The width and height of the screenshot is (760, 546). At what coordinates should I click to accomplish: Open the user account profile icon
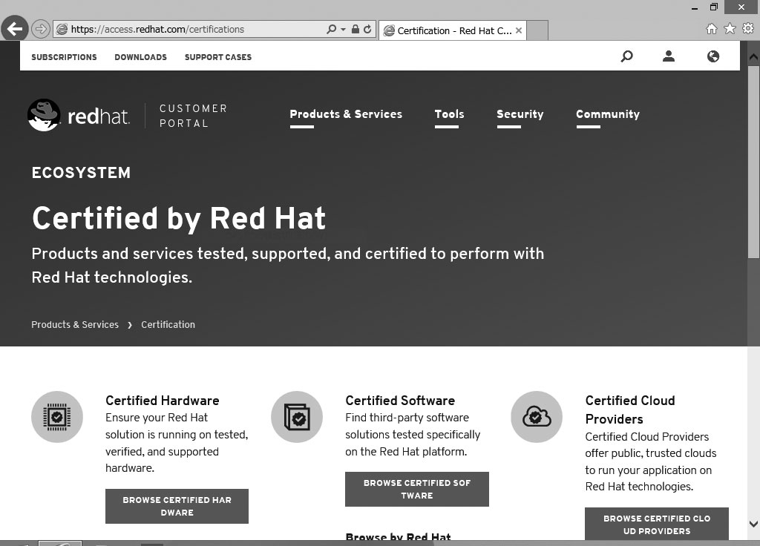click(x=669, y=56)
